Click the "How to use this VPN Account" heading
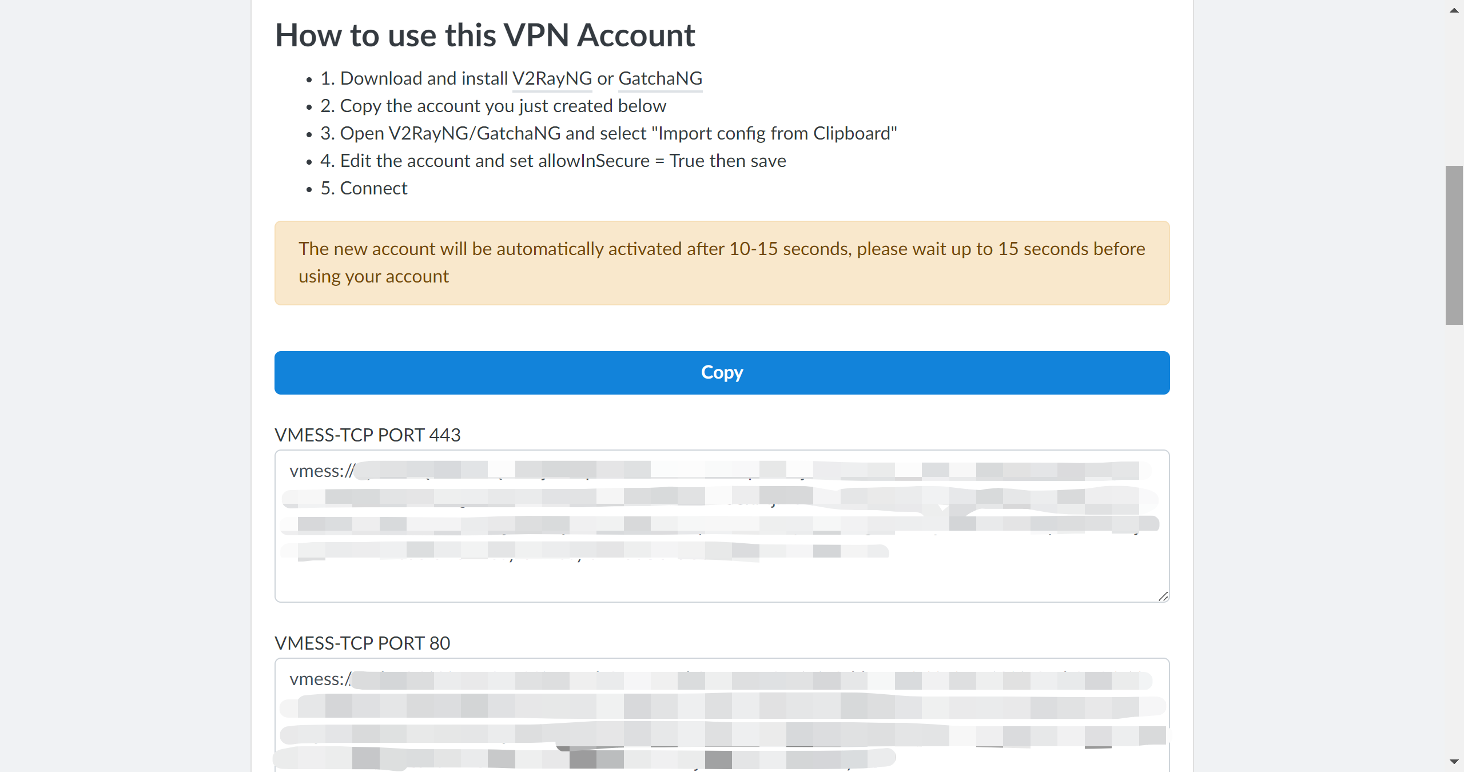 point(485,35)
